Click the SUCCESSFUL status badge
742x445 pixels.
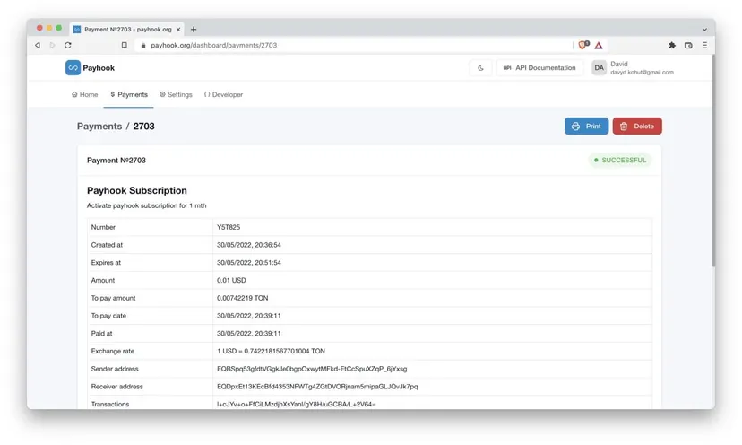pyautogui.click(x=620, y=161)
